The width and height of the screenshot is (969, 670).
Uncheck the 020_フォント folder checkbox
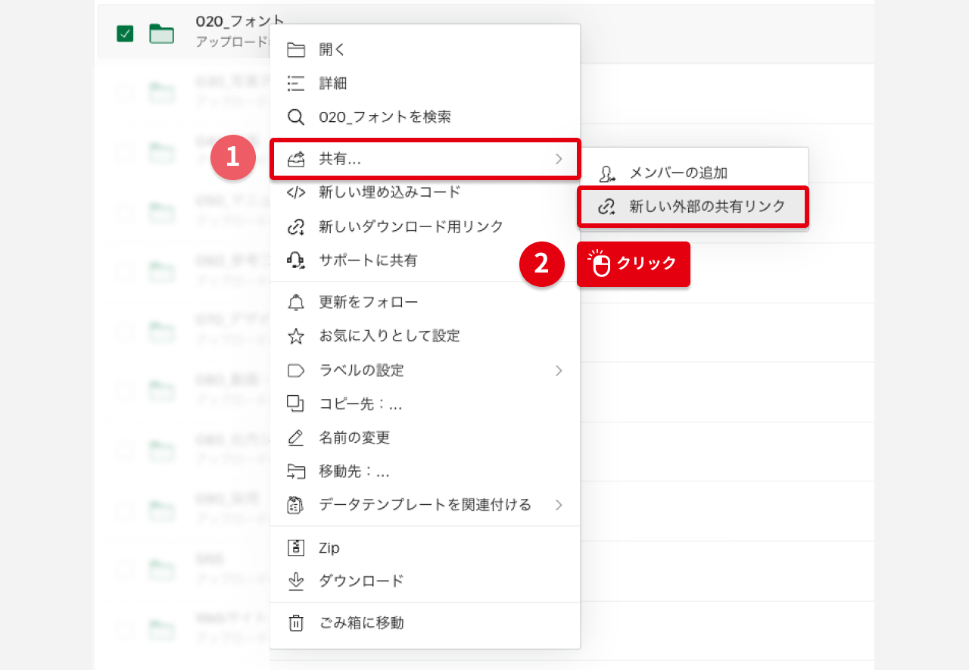(x=125, y=33)
